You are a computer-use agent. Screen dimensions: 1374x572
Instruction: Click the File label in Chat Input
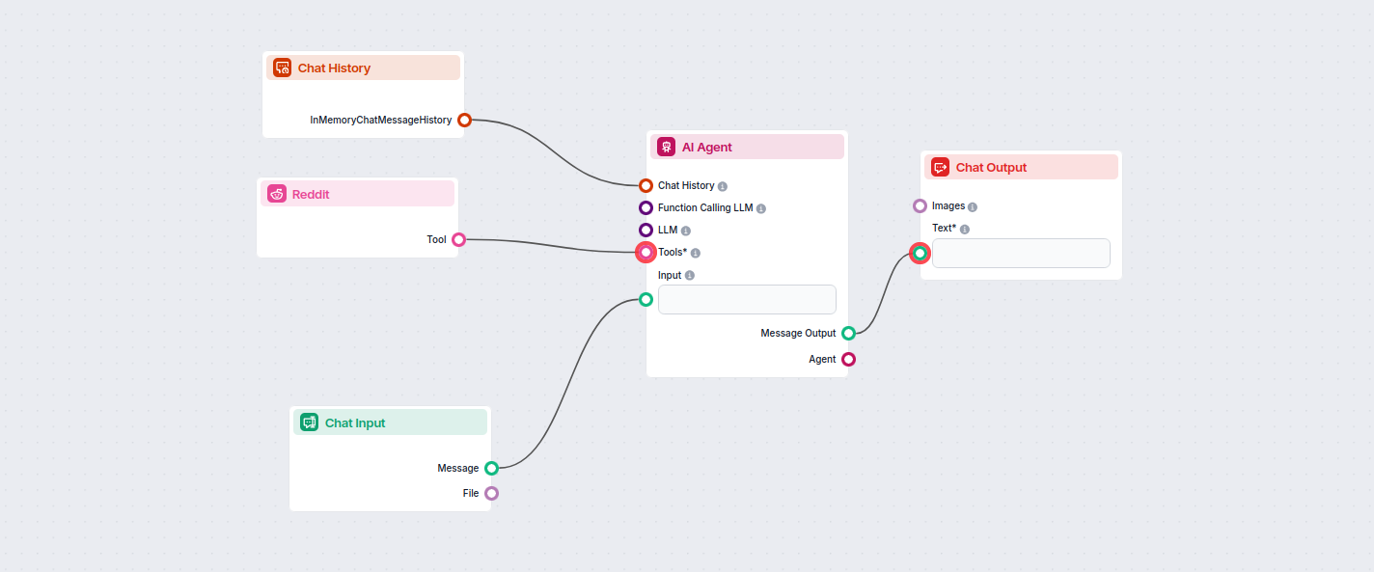point(471,493)
